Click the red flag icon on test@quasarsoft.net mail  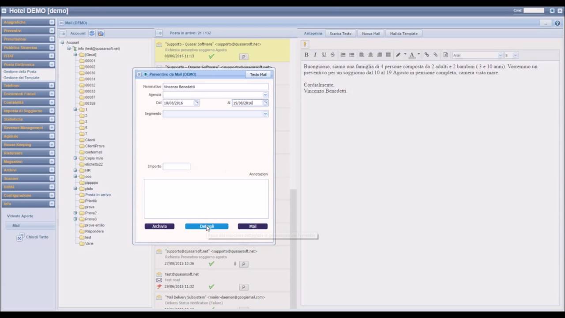point(159,286)
